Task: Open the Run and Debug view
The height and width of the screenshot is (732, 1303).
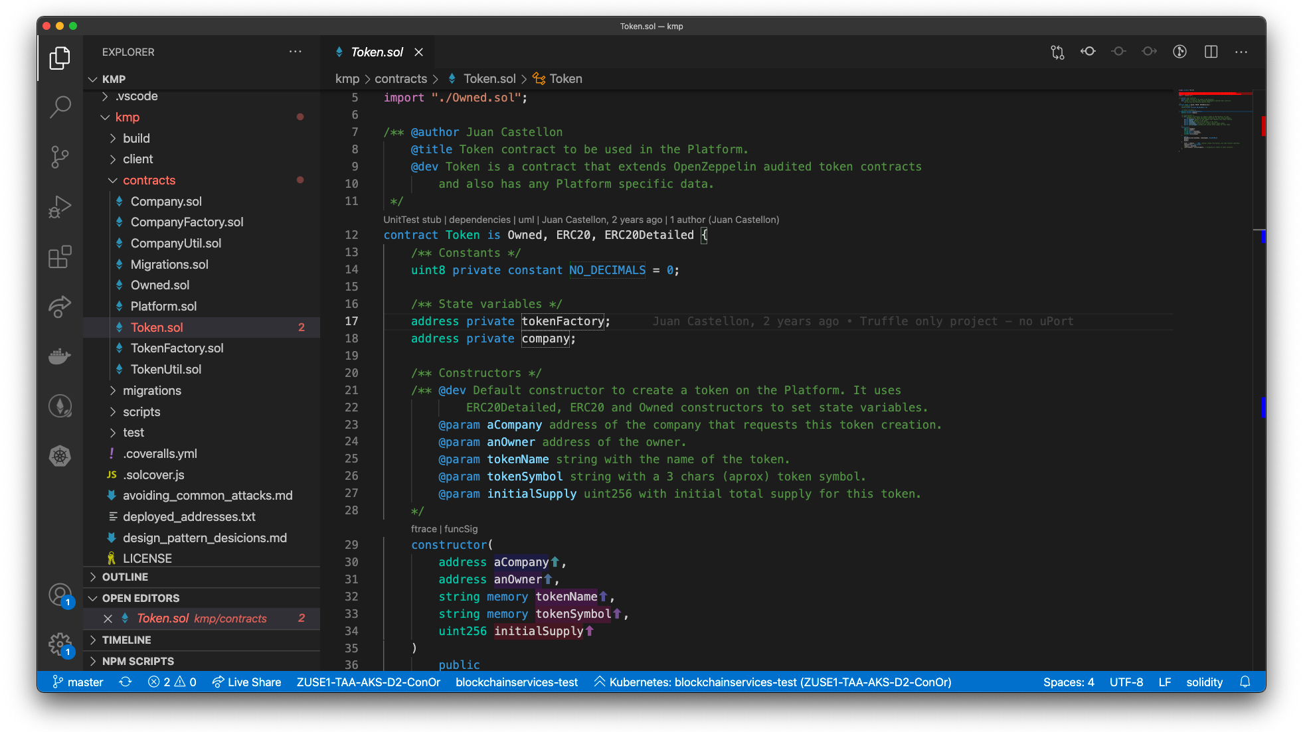Action: (60, 207)
